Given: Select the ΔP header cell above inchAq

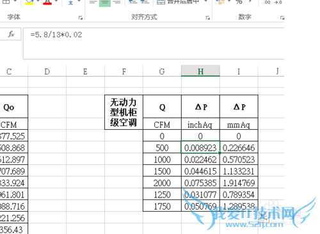Looking at the screenshot, I should pyautogui.click(x=200, y=106).
